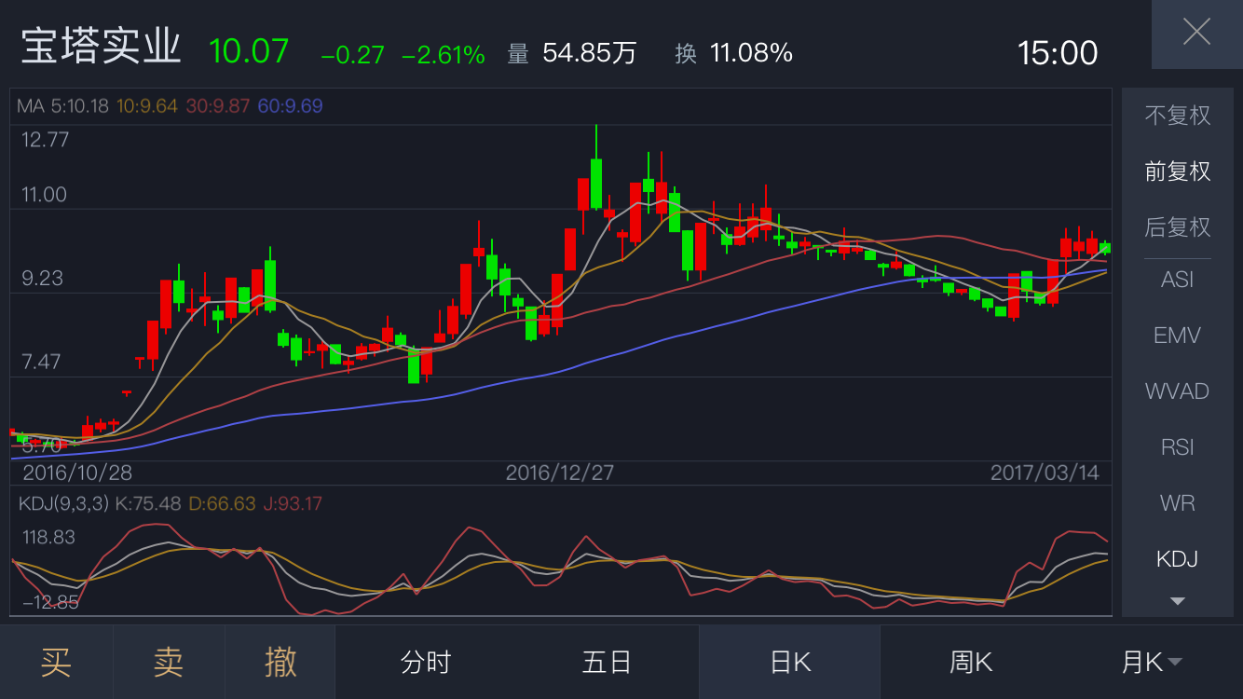Tap the 撤 cancel order button
Screen dimensions: 1243x699
coord(280,662)
